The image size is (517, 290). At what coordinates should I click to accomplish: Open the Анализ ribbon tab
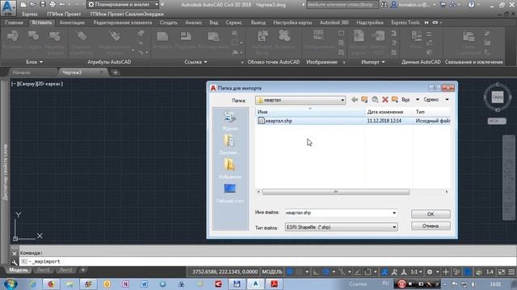[193, 23]
